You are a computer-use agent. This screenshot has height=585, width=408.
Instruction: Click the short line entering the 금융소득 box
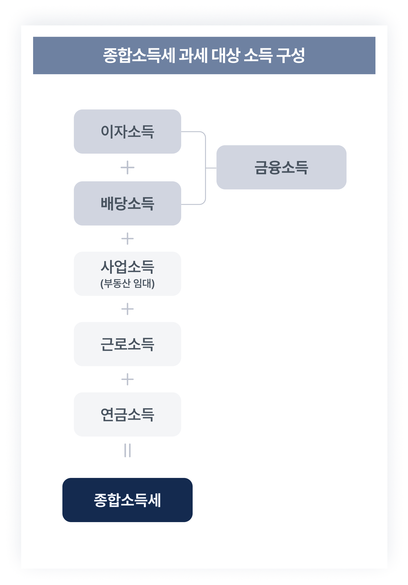pyautogui.click(x=211, y=168)
